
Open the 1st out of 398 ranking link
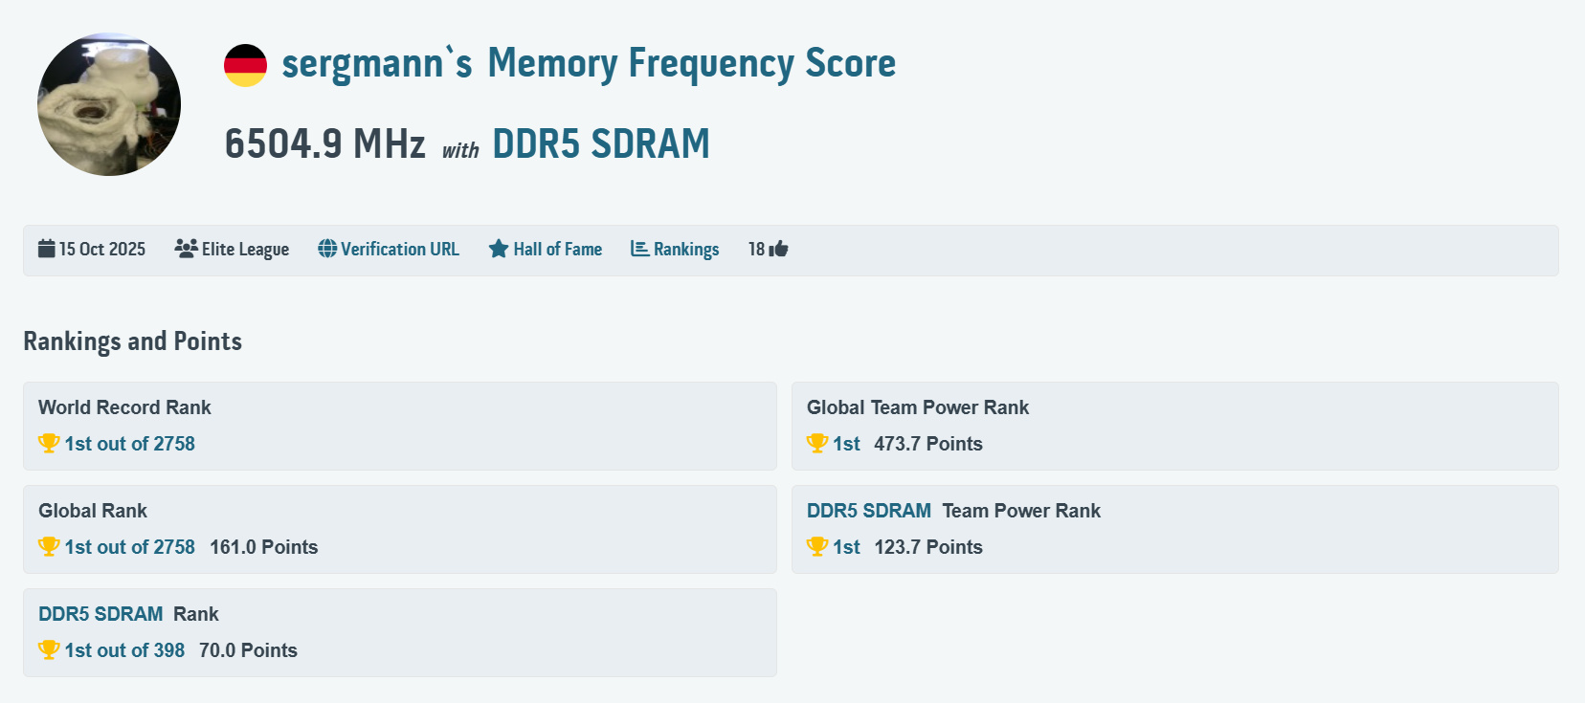(124, 650)
